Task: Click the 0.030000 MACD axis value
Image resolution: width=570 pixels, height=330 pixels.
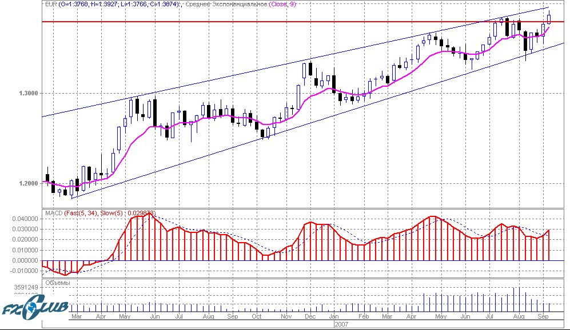Action: coord(25,230)
